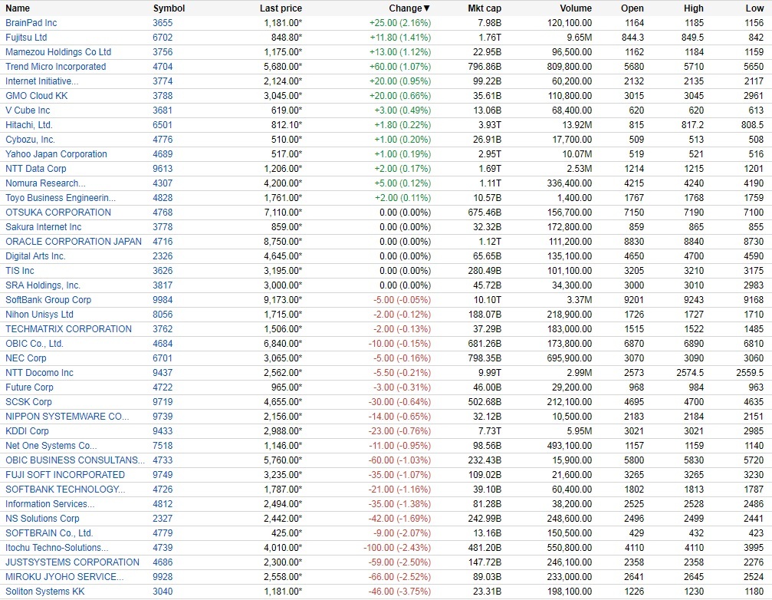Open the Nomura Research... link
Image resolution: width=772 pixels, height=600 pixels.
45,183
